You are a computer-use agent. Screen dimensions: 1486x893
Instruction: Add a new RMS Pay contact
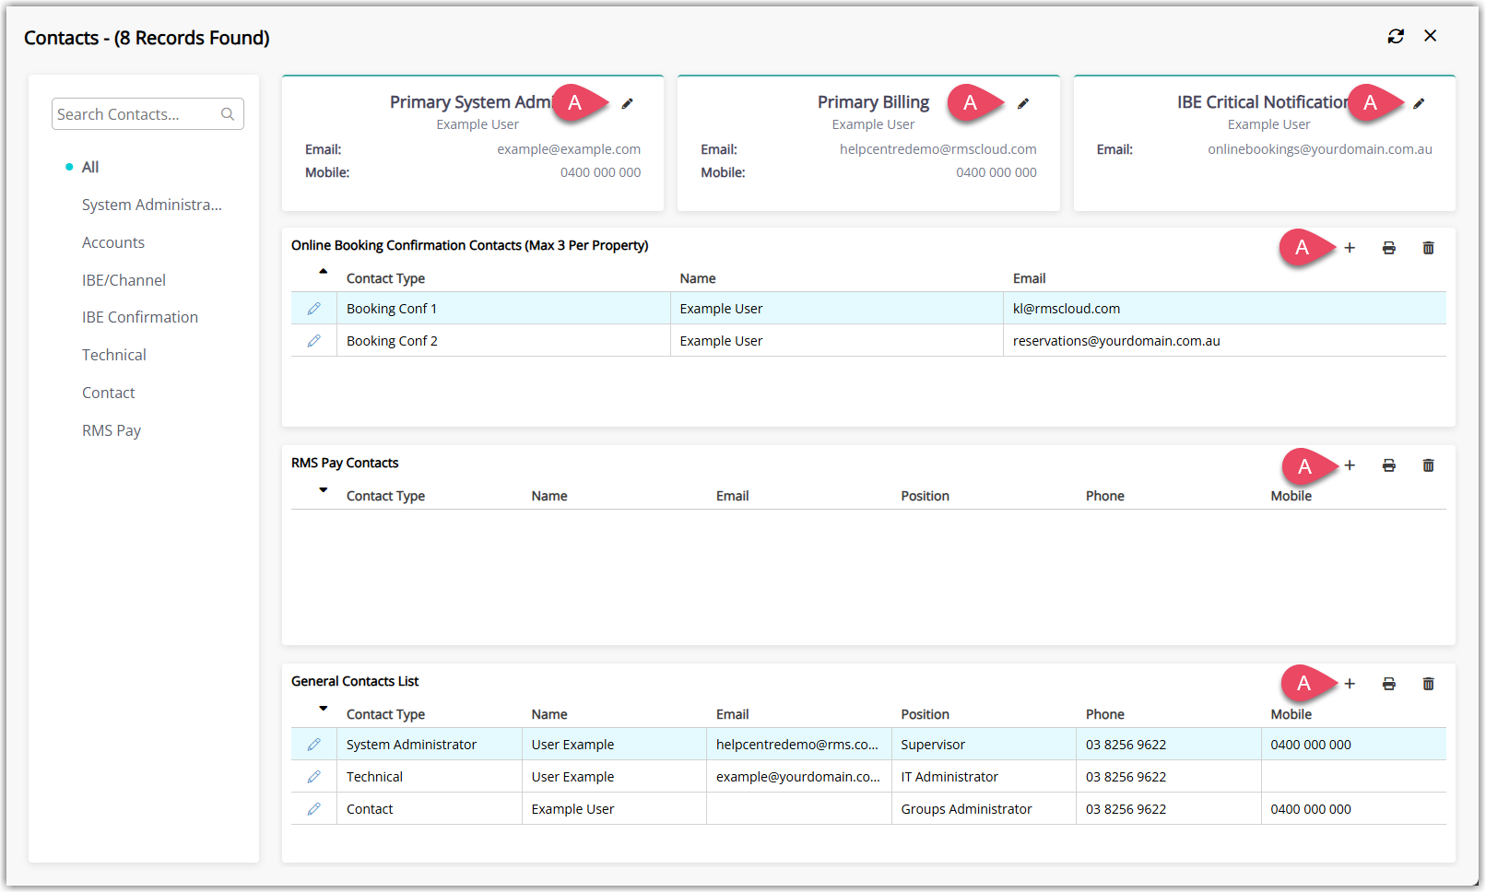[1350, 465]
